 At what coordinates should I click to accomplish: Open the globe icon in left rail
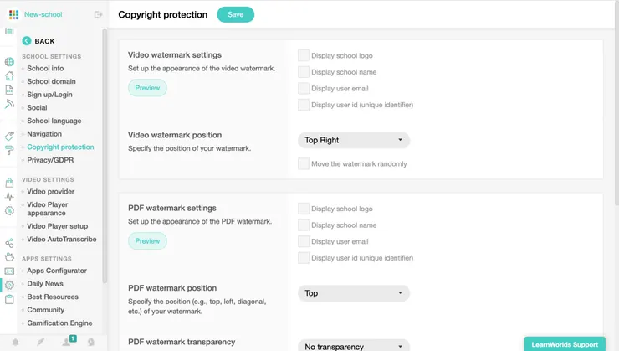tap(9, 62)
